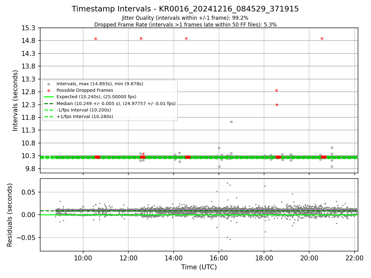Select the 'Jitter Quality' 99.2% subtitle line
371x278 pixels.
pos(185,18)
